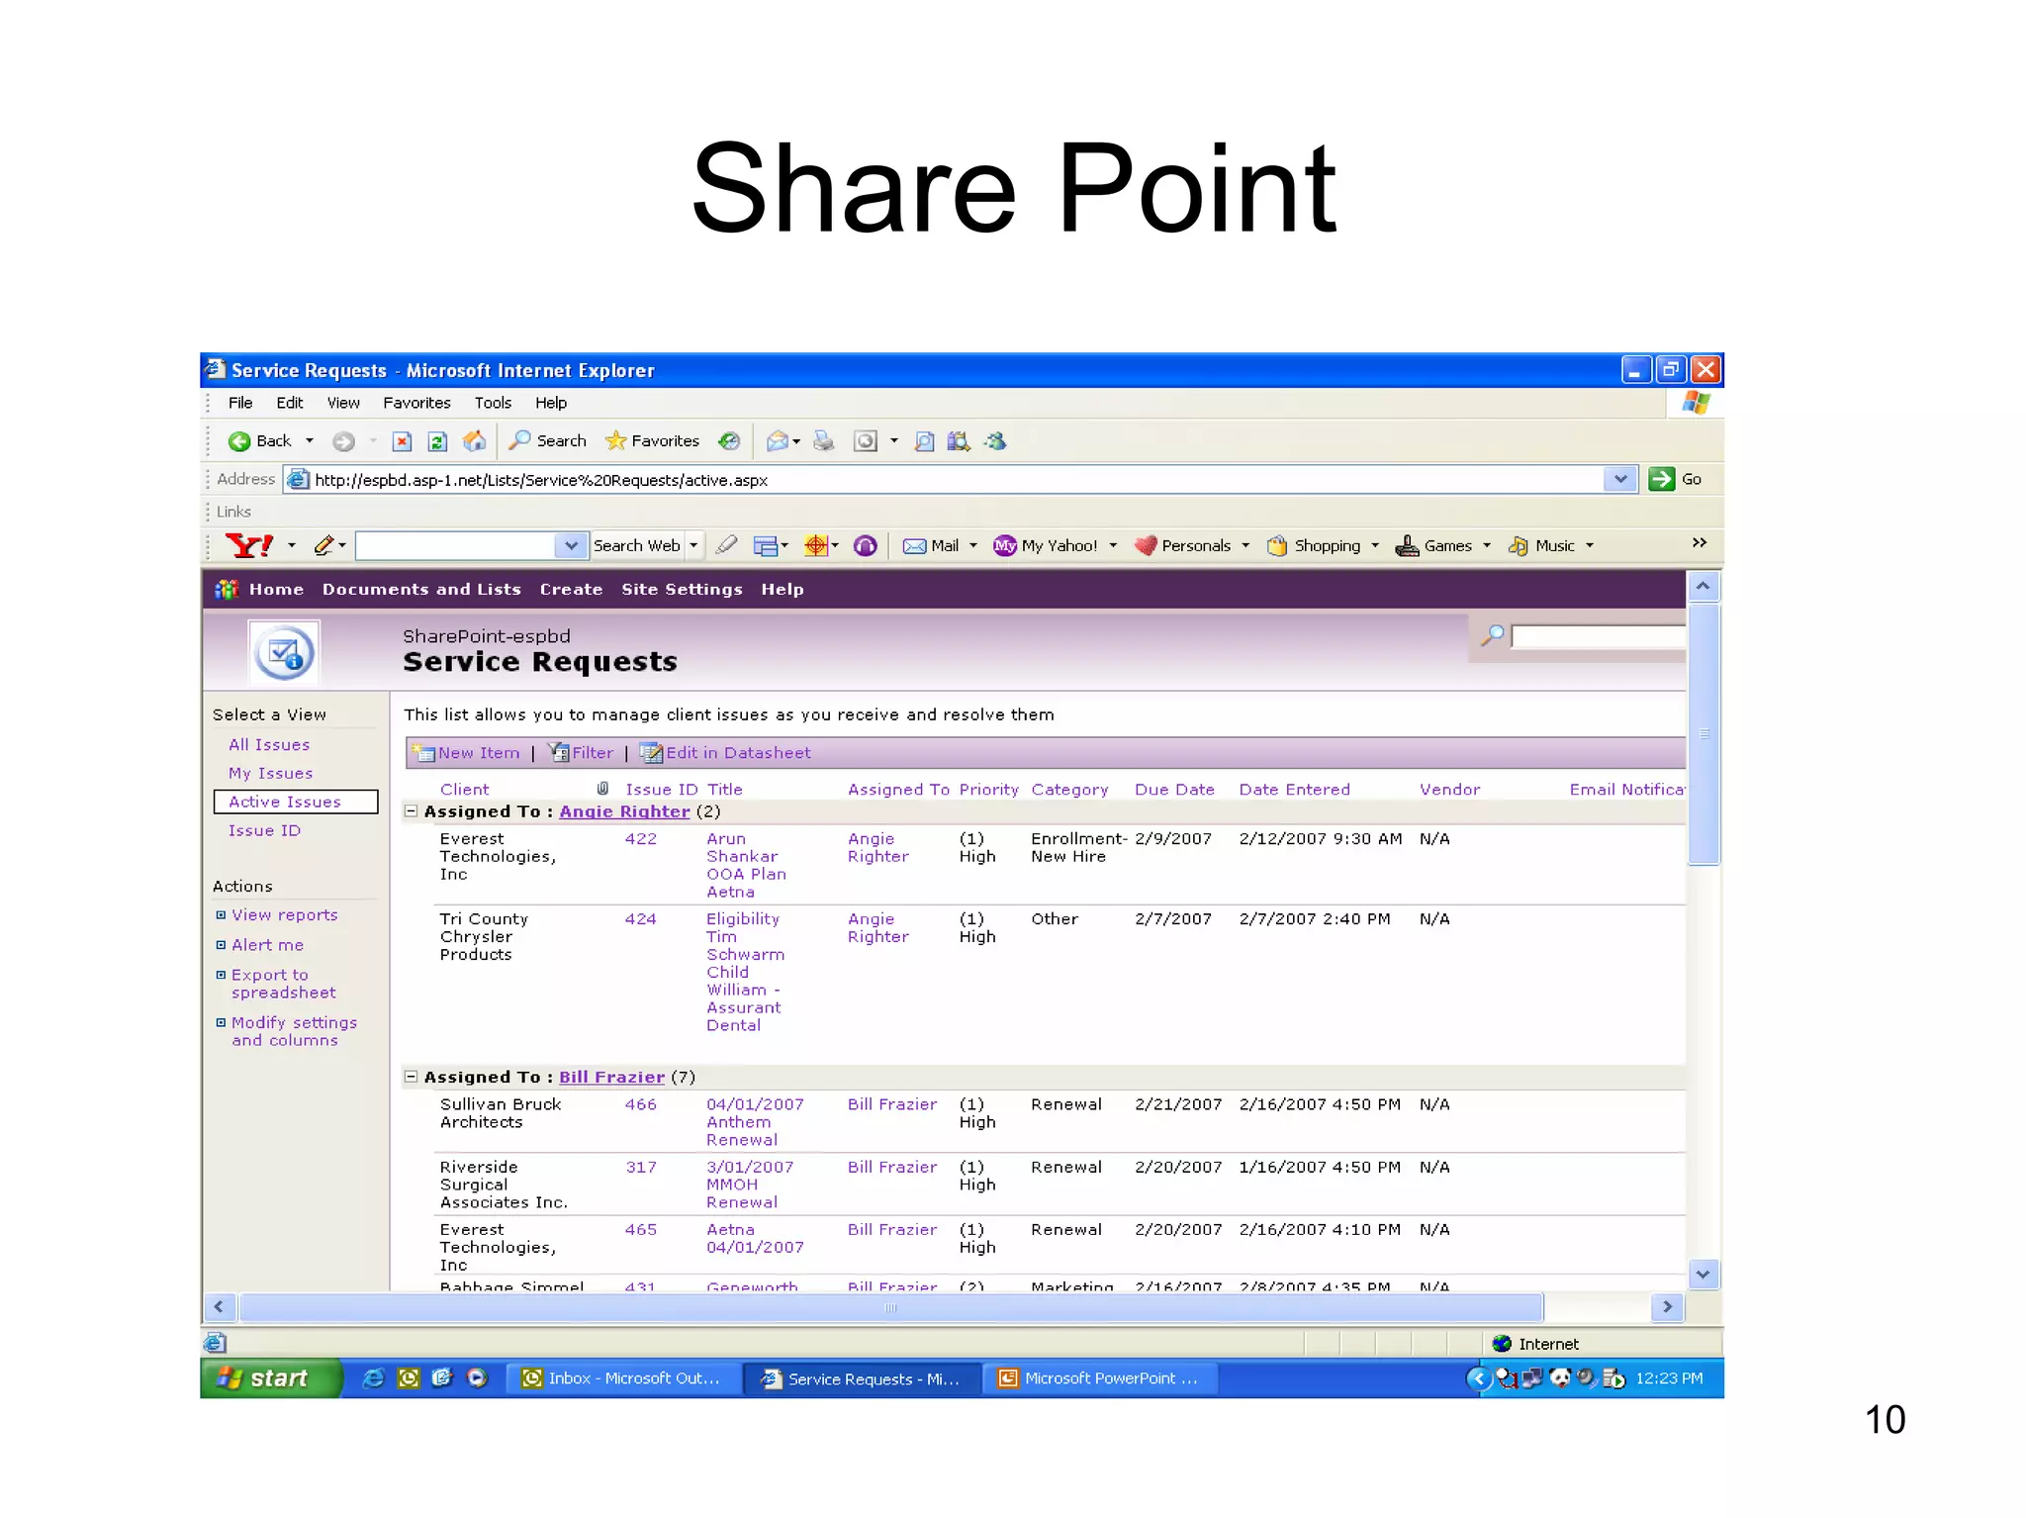Click Export to spreadsheet action
This screenshot has height=1518, width=2026.
(x=283, y=984)
